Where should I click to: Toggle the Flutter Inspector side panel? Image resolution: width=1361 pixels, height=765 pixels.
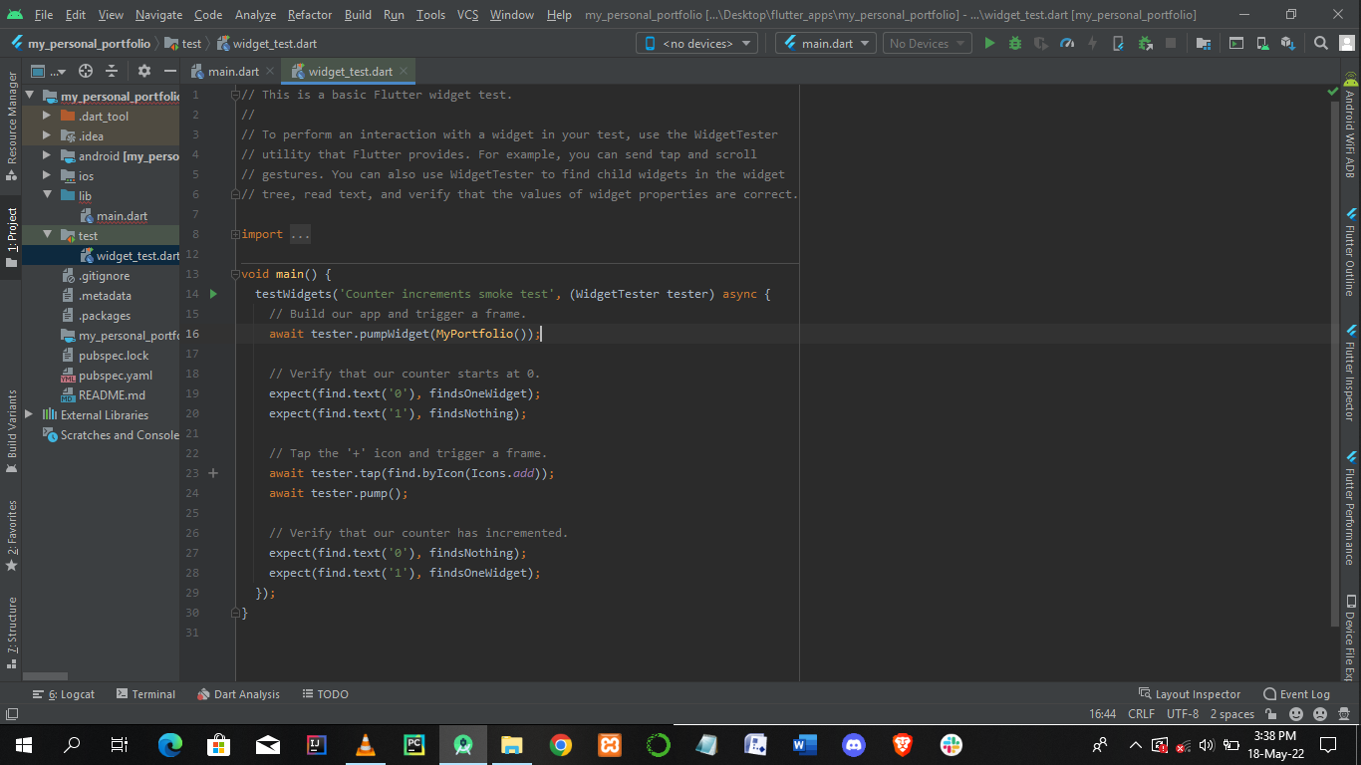[1350, 372]
